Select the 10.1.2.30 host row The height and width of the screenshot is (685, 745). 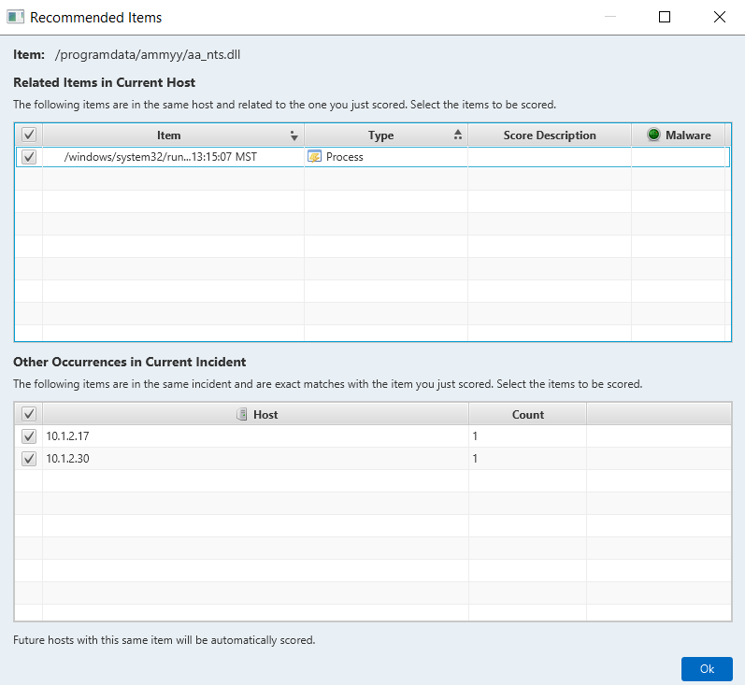(x=372, y=459)
